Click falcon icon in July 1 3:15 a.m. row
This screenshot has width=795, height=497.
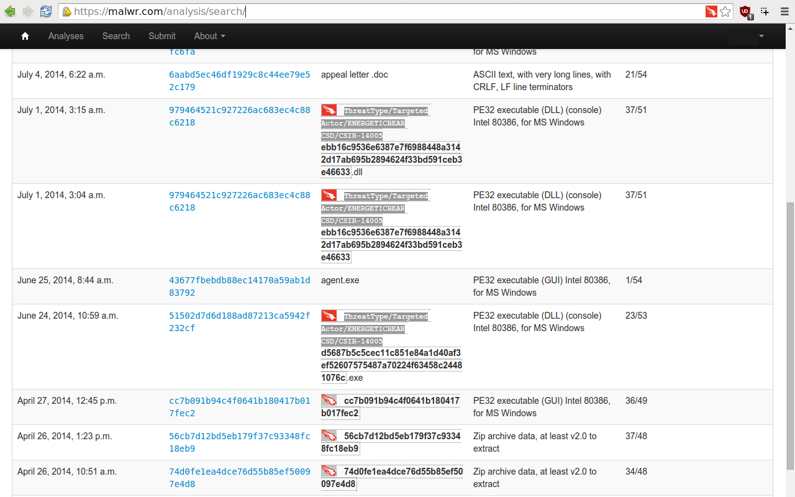point(329,111)
